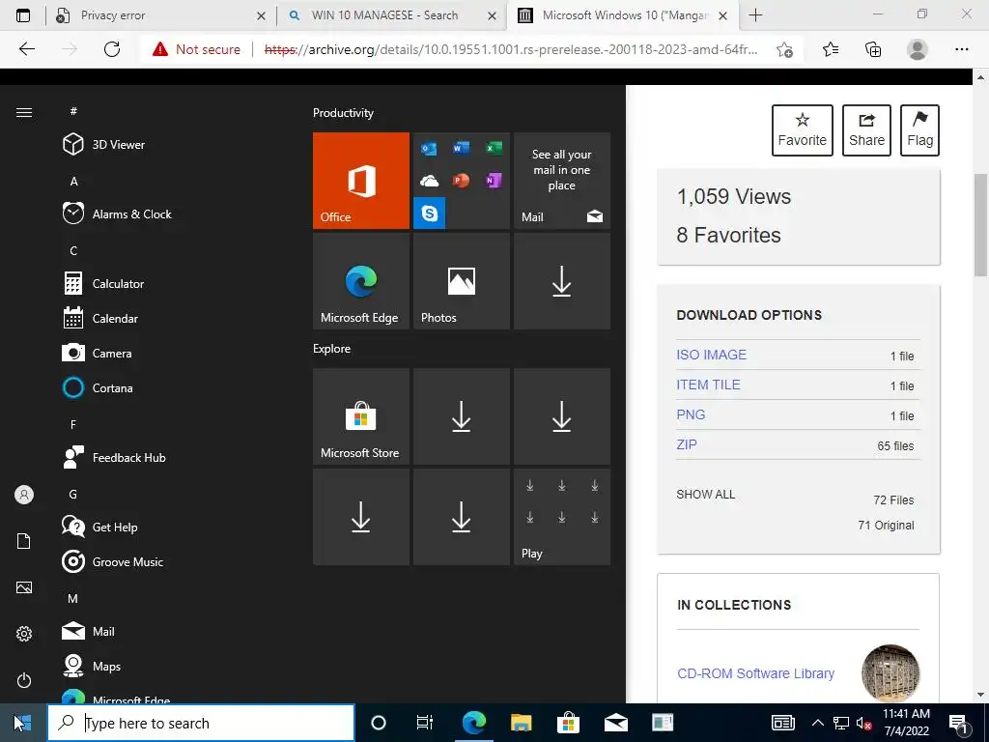Switch to WIN 10 MANAGESE Search tab
This screenshot has height=742, width=989.
point(391,15)
